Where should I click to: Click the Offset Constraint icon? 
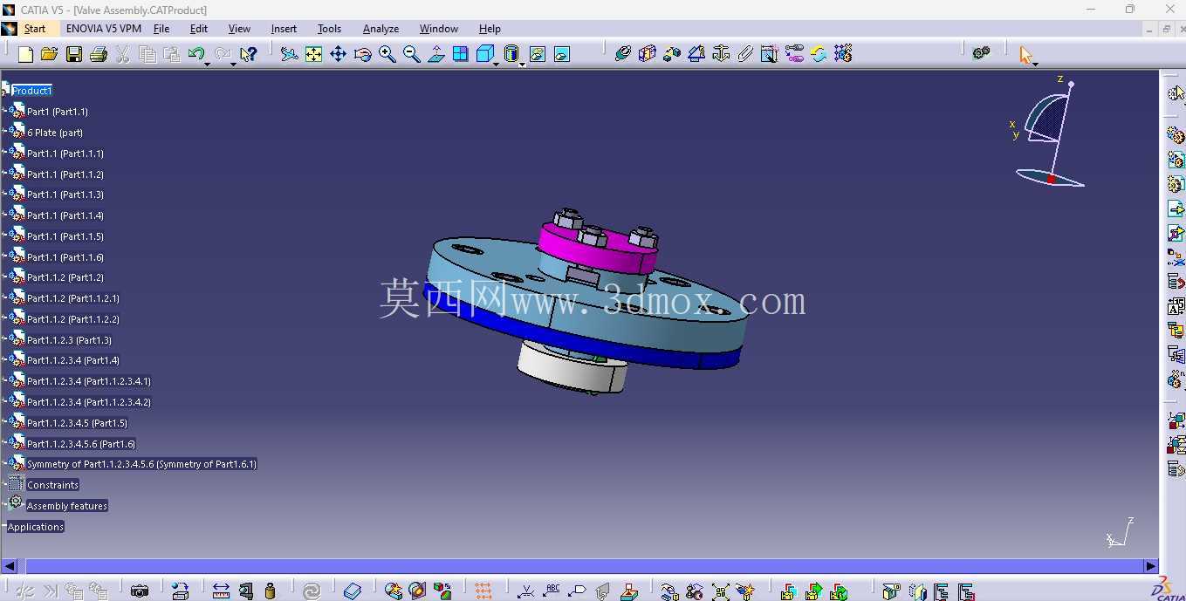click(x=671, y=54)
